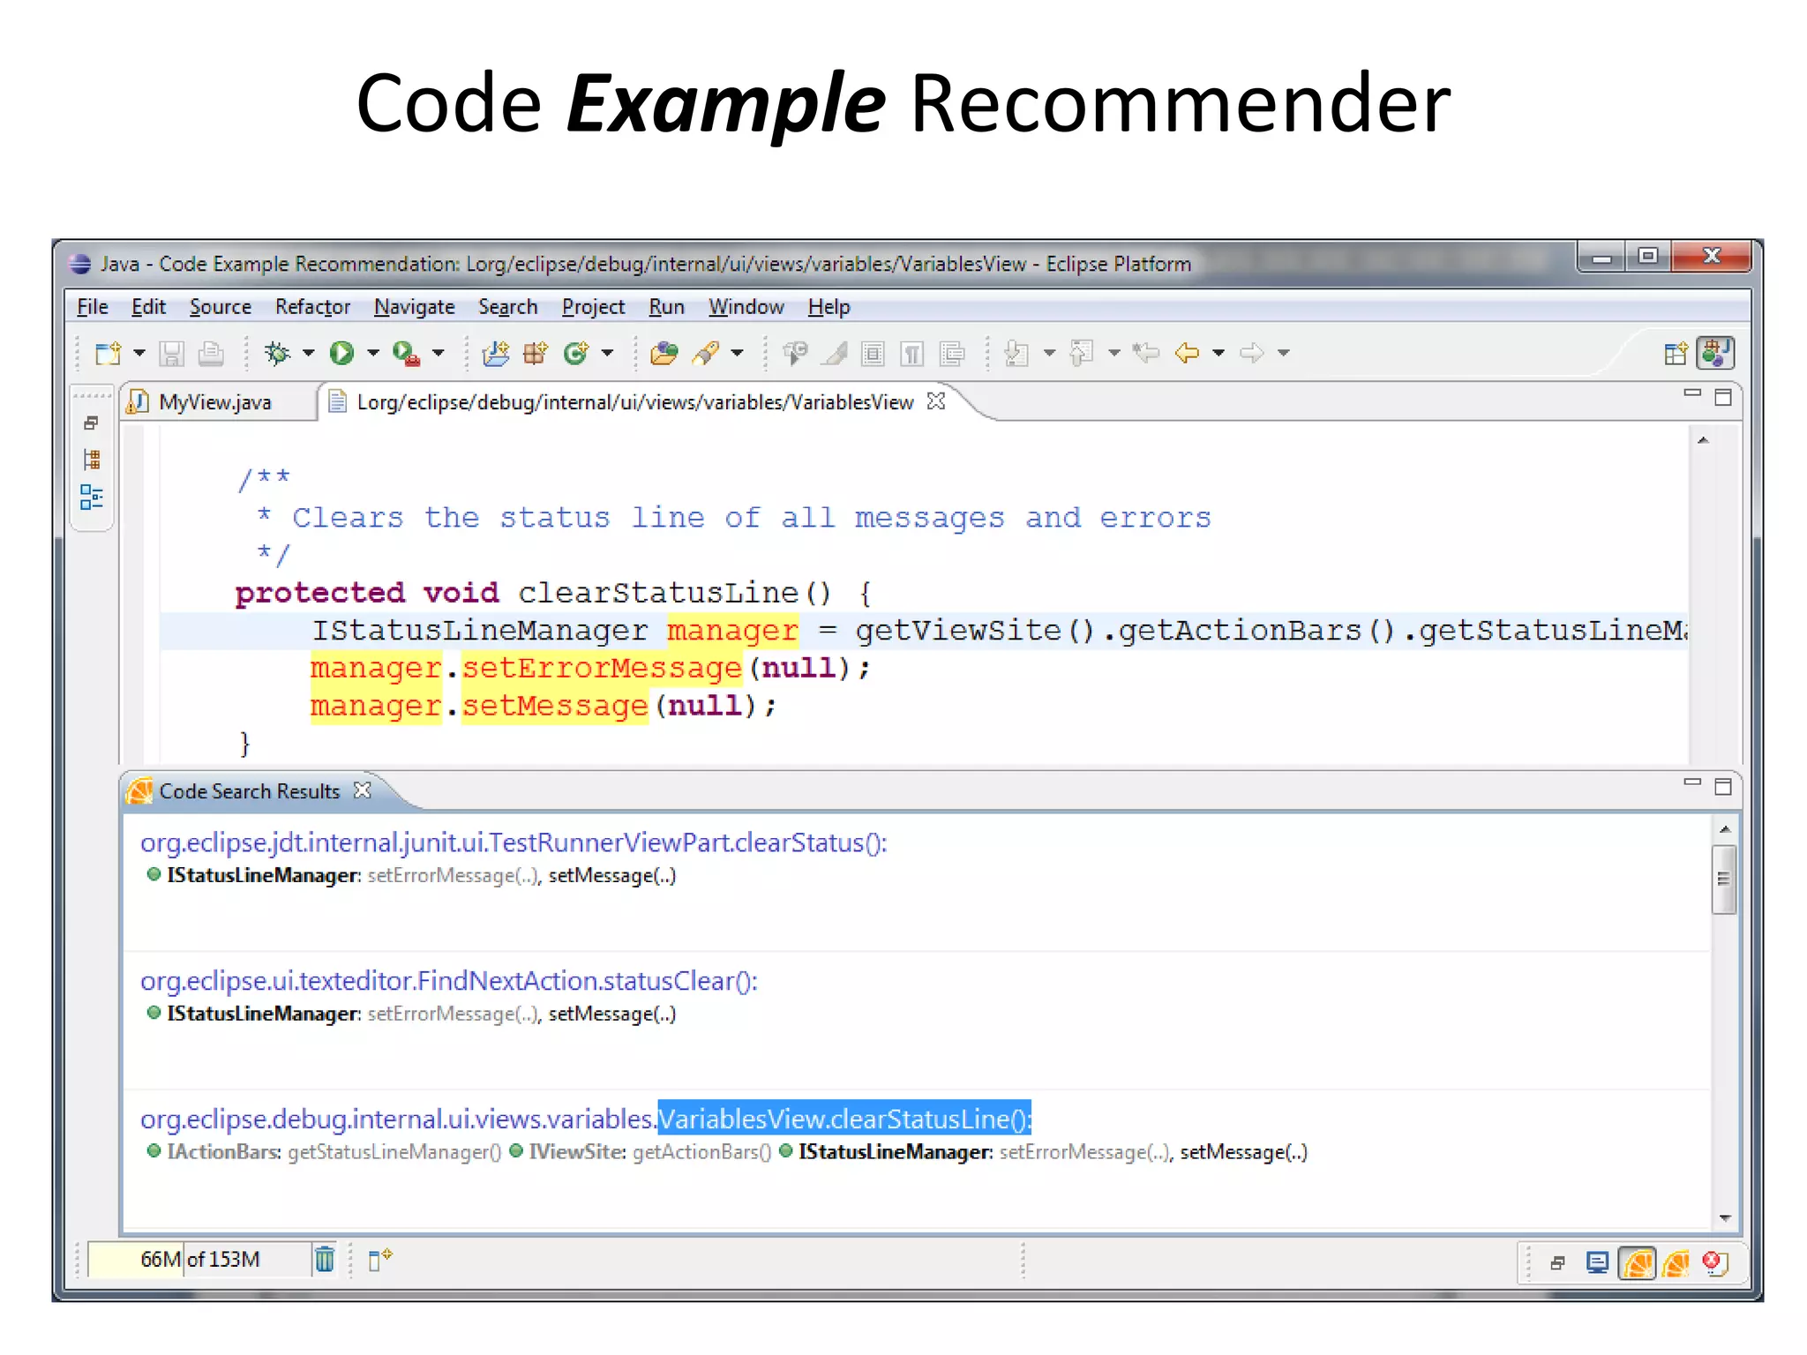Click the Run External Tools icon

coord(406,354)
